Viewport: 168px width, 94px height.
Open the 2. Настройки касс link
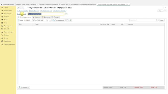click(x=34, y=11)
